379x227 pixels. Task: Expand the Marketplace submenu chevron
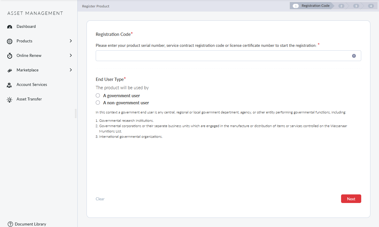(71, 70)
